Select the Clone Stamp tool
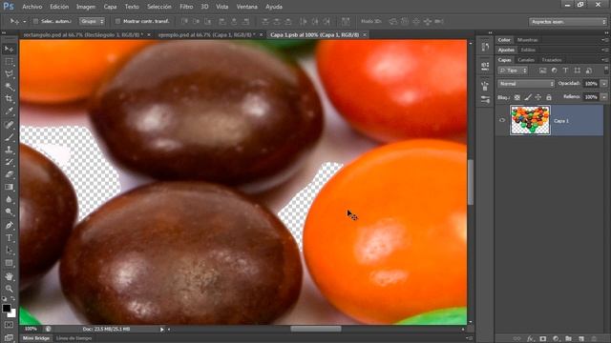Screen dimensions: 611x343 pos(9,150)
